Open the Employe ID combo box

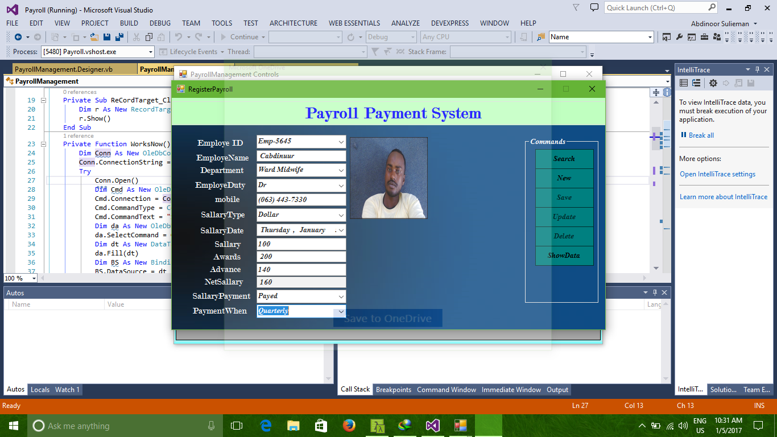341,141
